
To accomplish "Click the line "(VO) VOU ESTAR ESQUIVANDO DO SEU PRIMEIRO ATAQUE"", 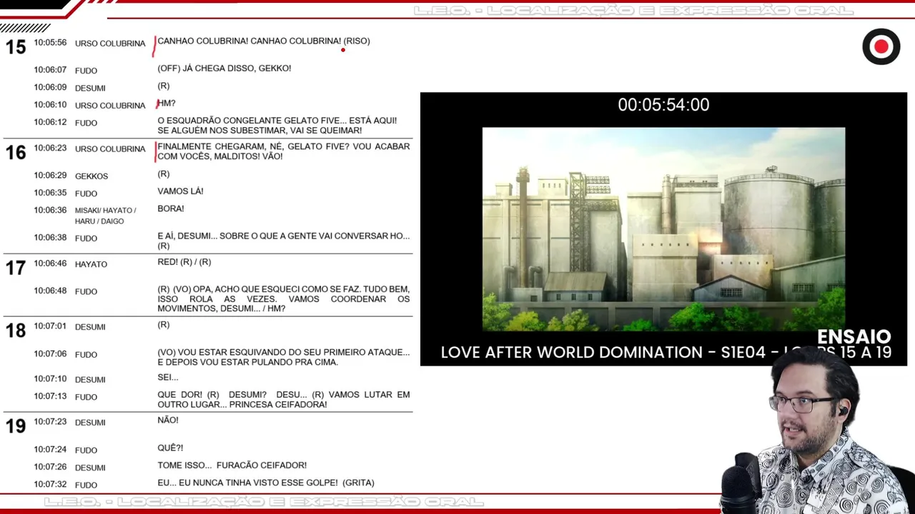I will [284, 357].
